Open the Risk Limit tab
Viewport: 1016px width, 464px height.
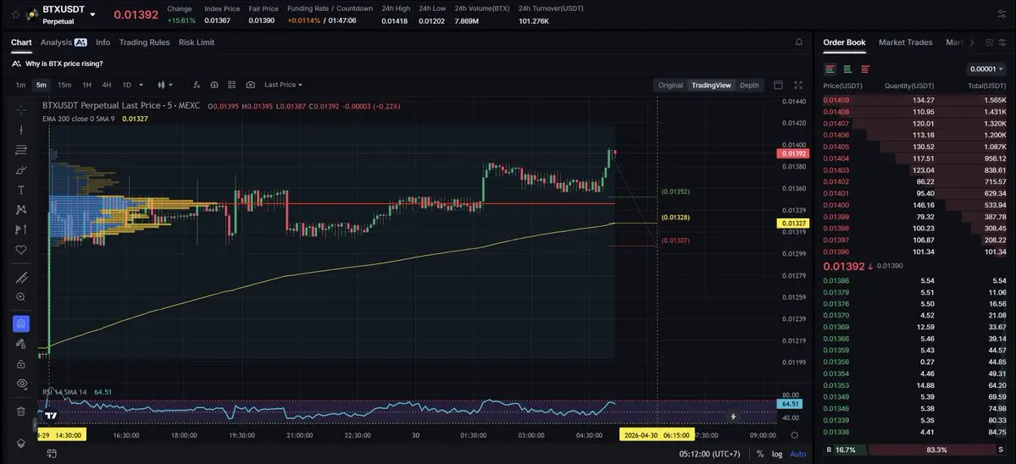click(x=197, y=42)
